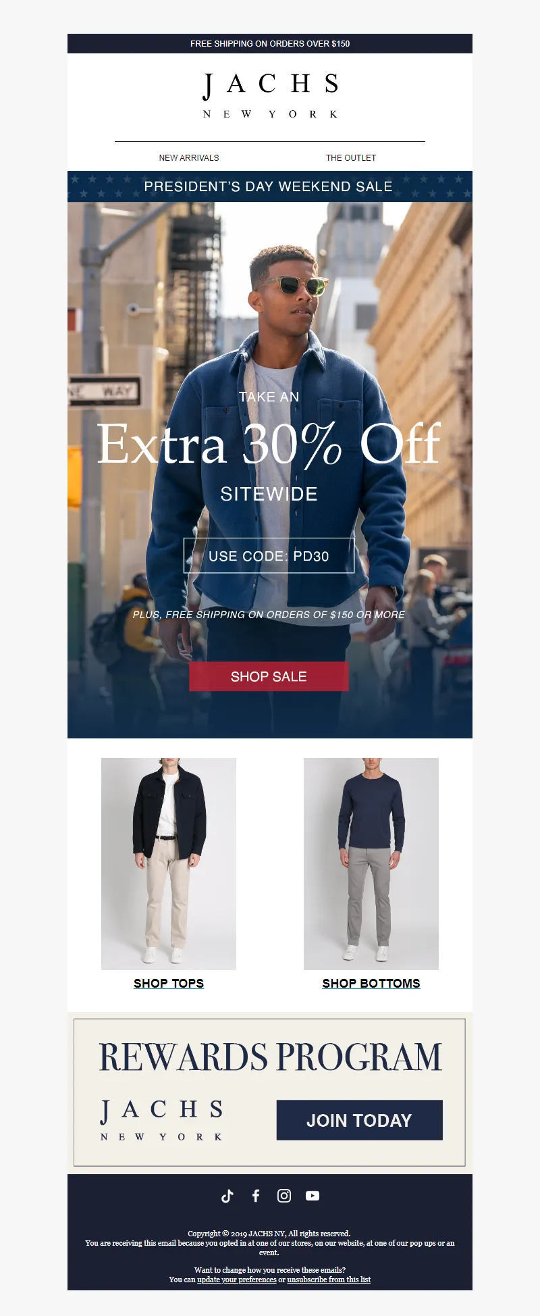This screenshot has height=1316, width=540.
Task: Open the gray pants bottoms product image
Action: (371, 864)
